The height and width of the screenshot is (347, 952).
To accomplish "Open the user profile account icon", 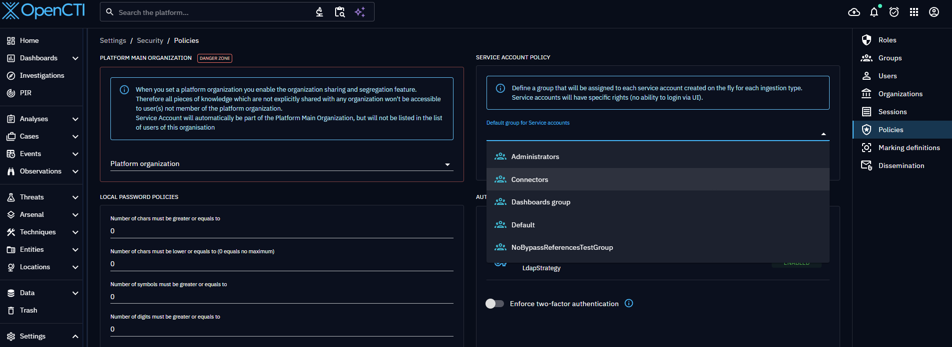I will click(x=934, y=12).
